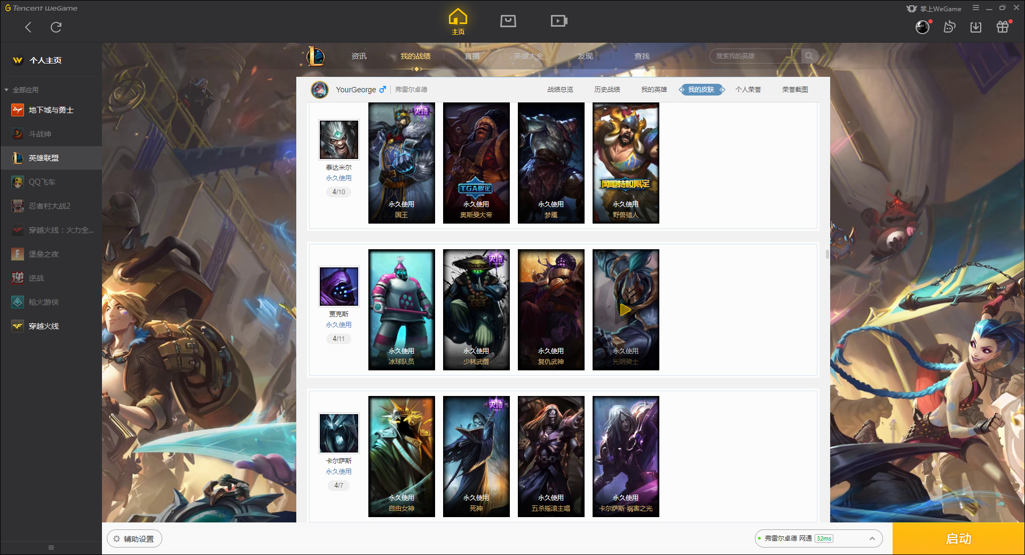Screen dimensions: 1025x555
Task: Select 穿越火线：火力全... in sidebar
Action: [51, 230]
